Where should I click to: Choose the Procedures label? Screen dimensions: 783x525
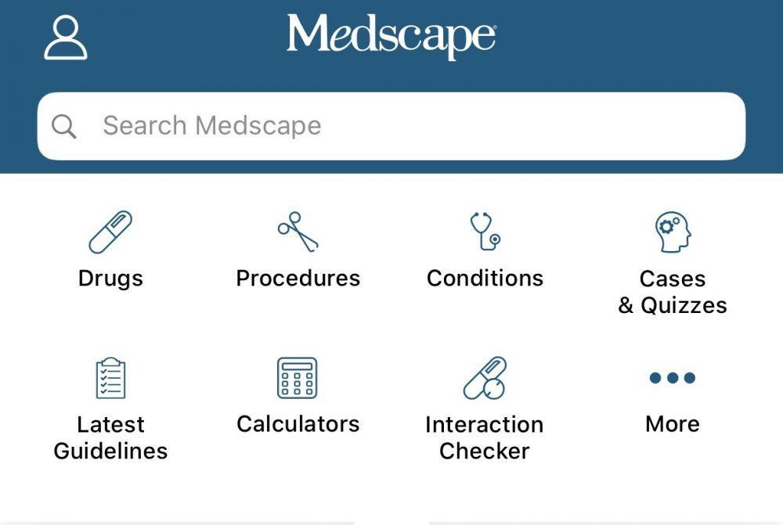[298, 278]
